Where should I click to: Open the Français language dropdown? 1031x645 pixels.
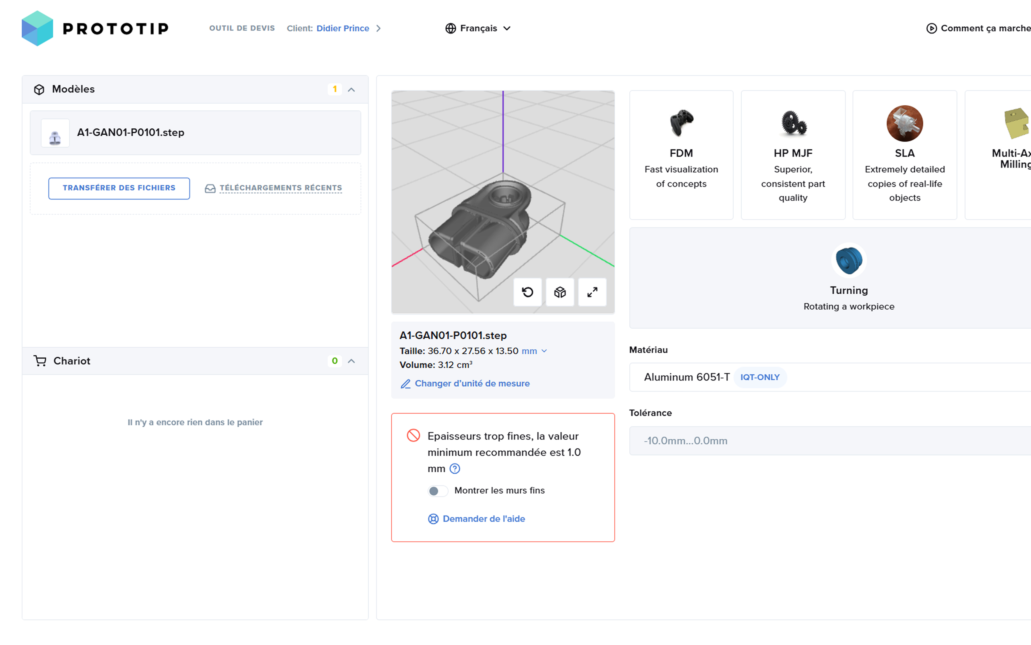pyautogui.click(x=478, y=28)
